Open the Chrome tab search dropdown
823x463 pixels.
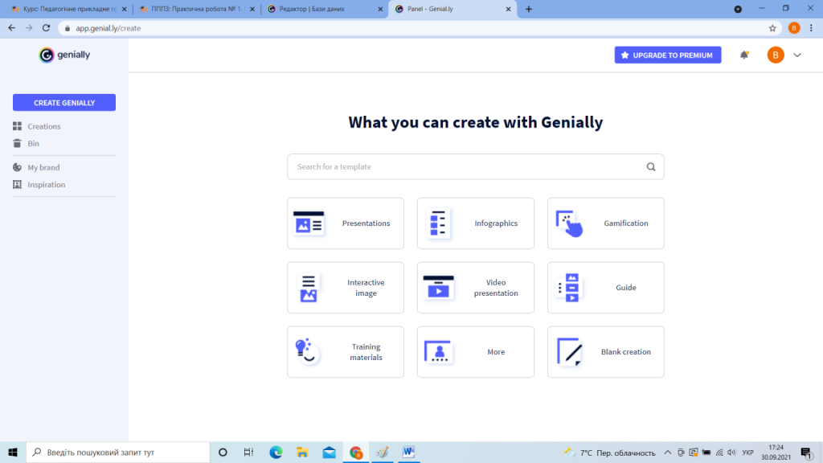(x=738, y=9)
